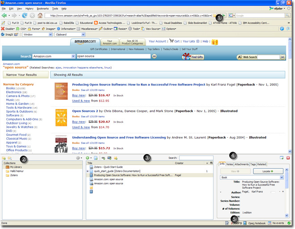Click the Electronics category link
295x229 pixels.
click(14, 92)
